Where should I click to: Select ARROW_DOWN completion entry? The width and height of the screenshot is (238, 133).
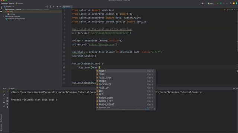click(x=125, y=98)
